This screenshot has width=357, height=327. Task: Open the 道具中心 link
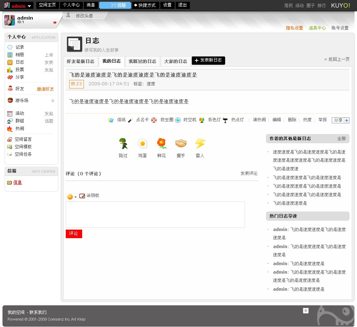point(317,28)
